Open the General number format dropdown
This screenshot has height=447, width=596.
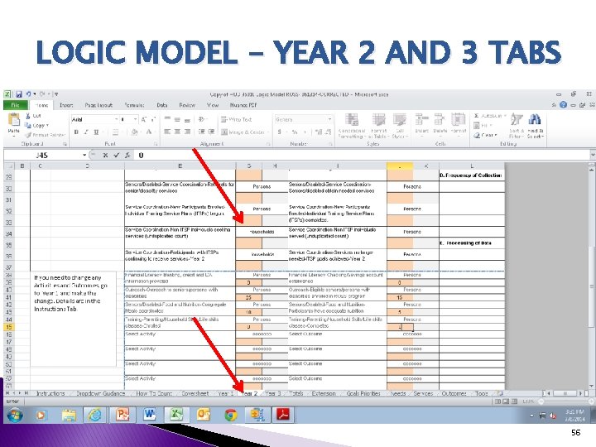coord(329,119)
